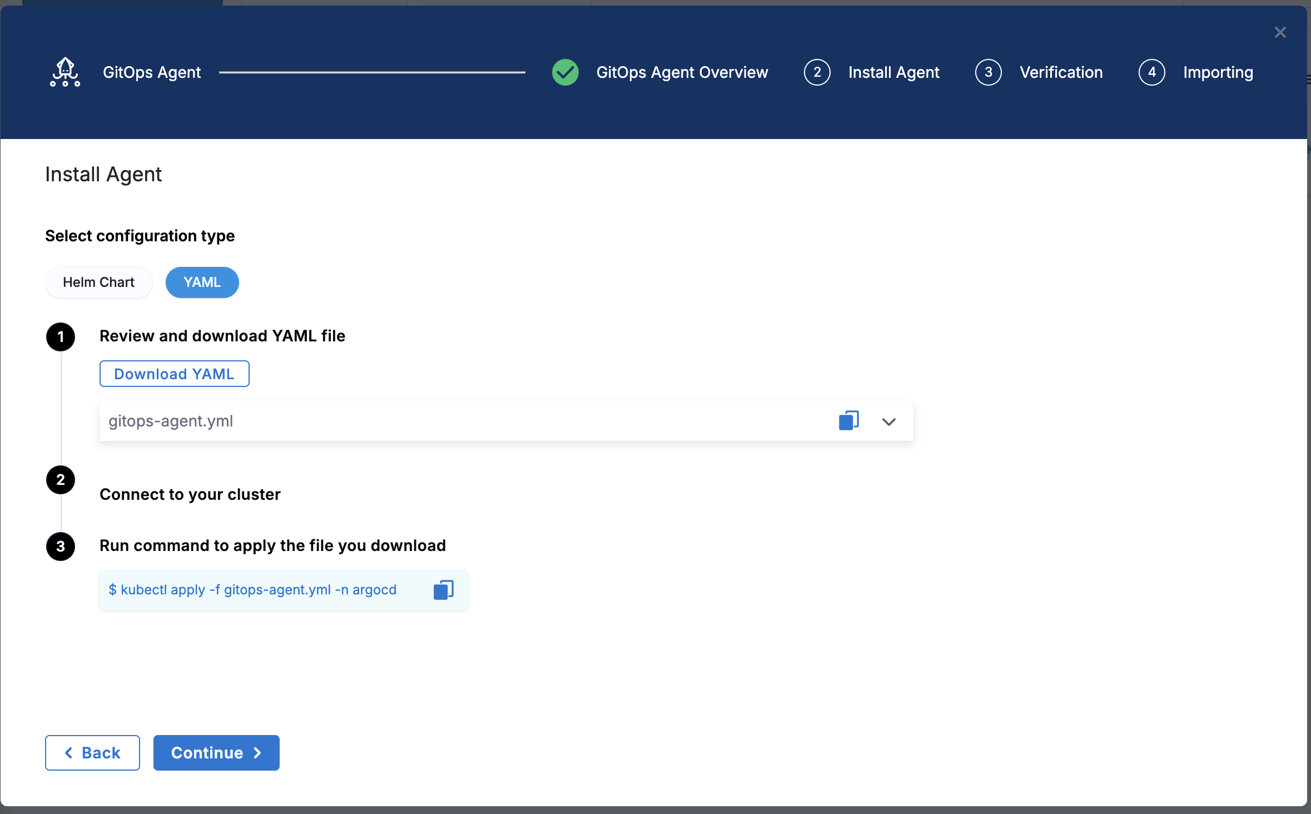Viewport: 1311px width, 814px height.
Task: Click the GitOps Agent octopus logo icon
Action: click(65, 72)
